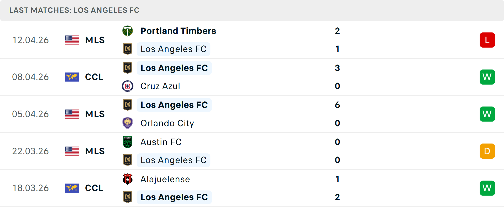
Task: Click the Portland Timbers crest icon
Action: point(128,31)
